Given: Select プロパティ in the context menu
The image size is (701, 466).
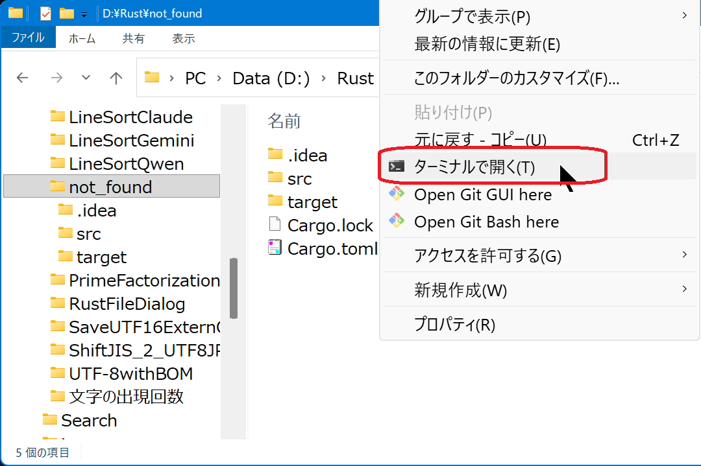Looking at the screenshot, I should click(454, 324).
